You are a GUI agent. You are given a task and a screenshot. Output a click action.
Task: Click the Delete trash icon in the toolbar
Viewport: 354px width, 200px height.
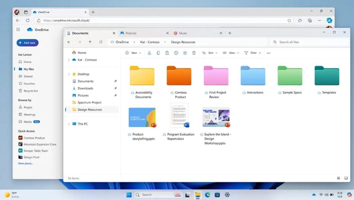tap(194, 53)
